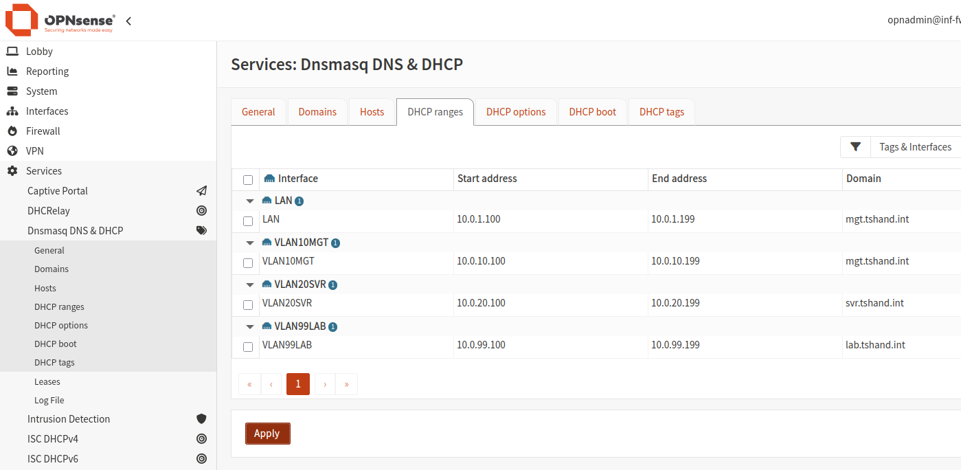Click the Captive Portal paper-plane icon

point(201,190)
